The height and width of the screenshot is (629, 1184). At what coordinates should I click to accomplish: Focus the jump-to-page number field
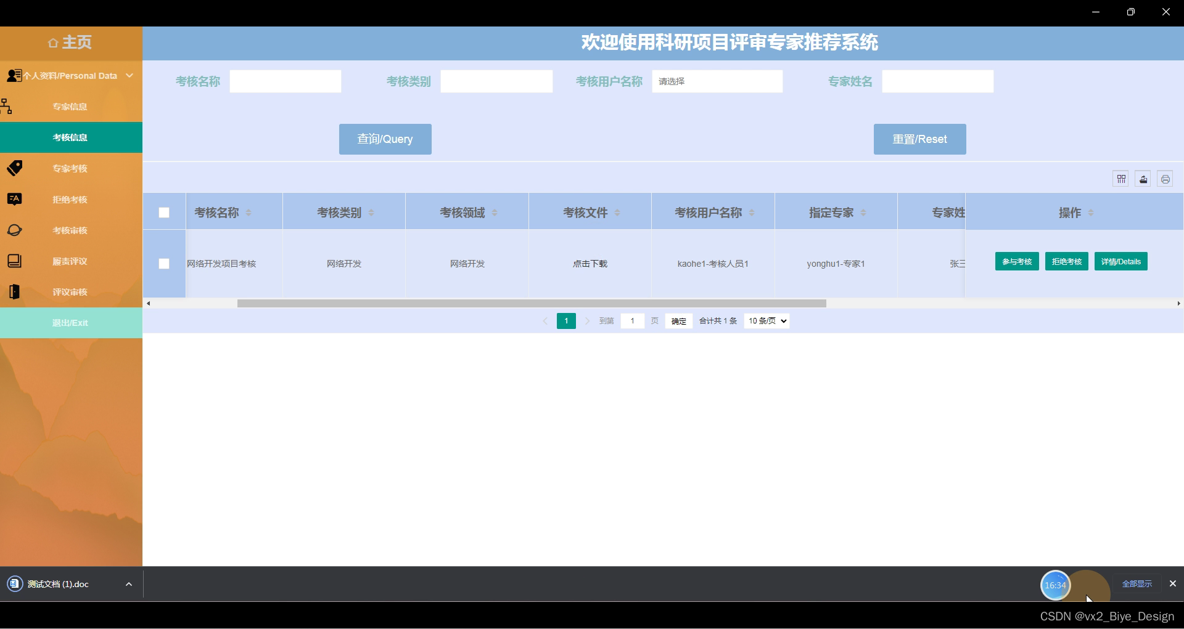633,321
